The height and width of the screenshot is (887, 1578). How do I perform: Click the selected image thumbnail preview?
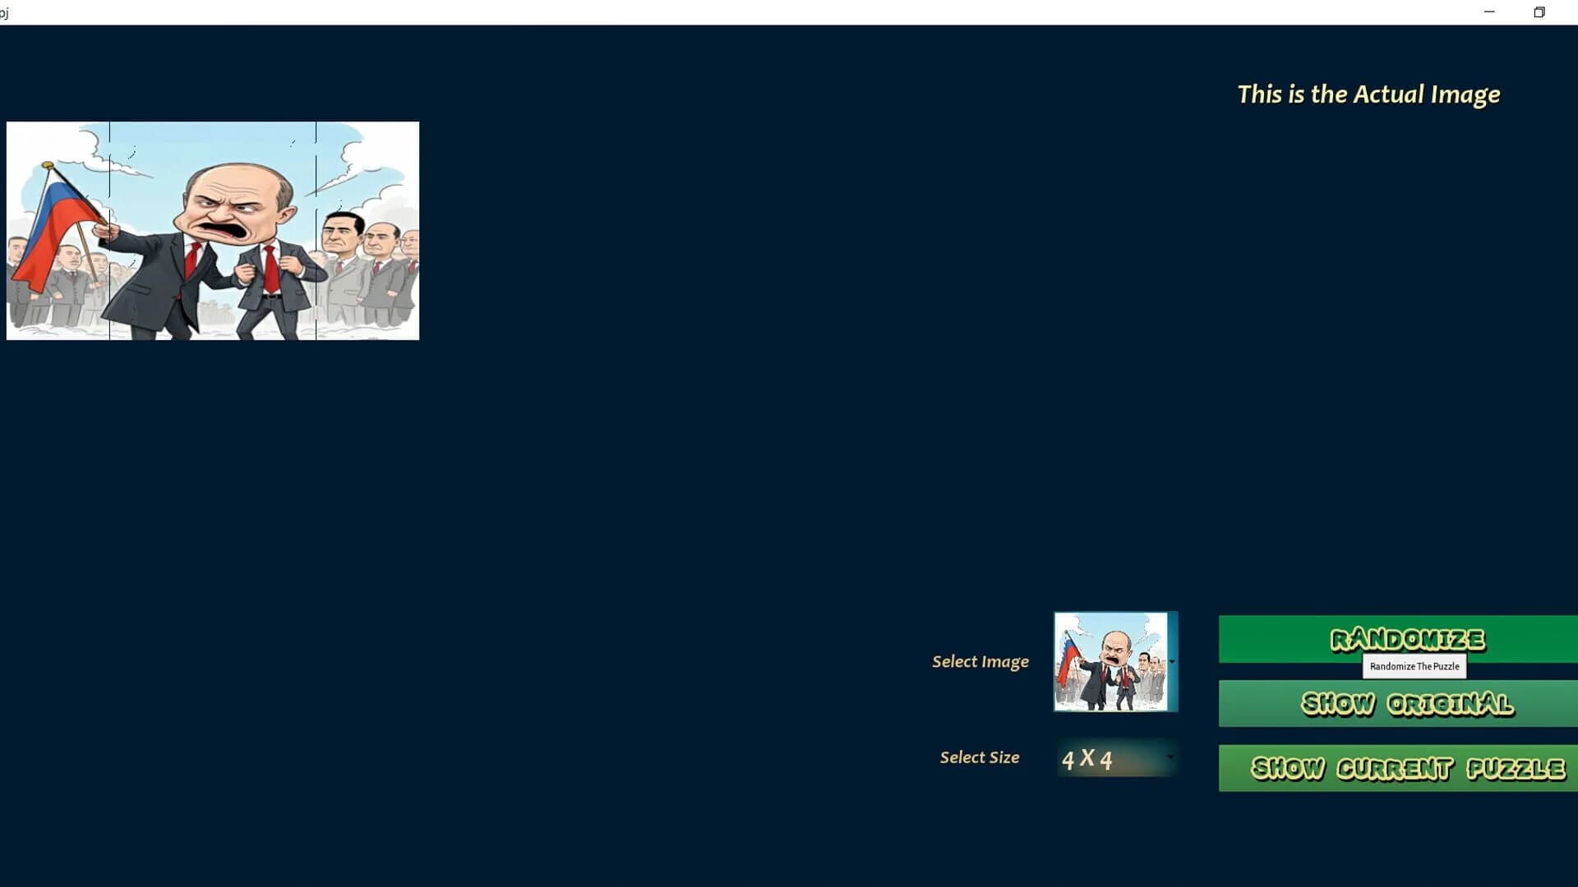(1111, 661)
